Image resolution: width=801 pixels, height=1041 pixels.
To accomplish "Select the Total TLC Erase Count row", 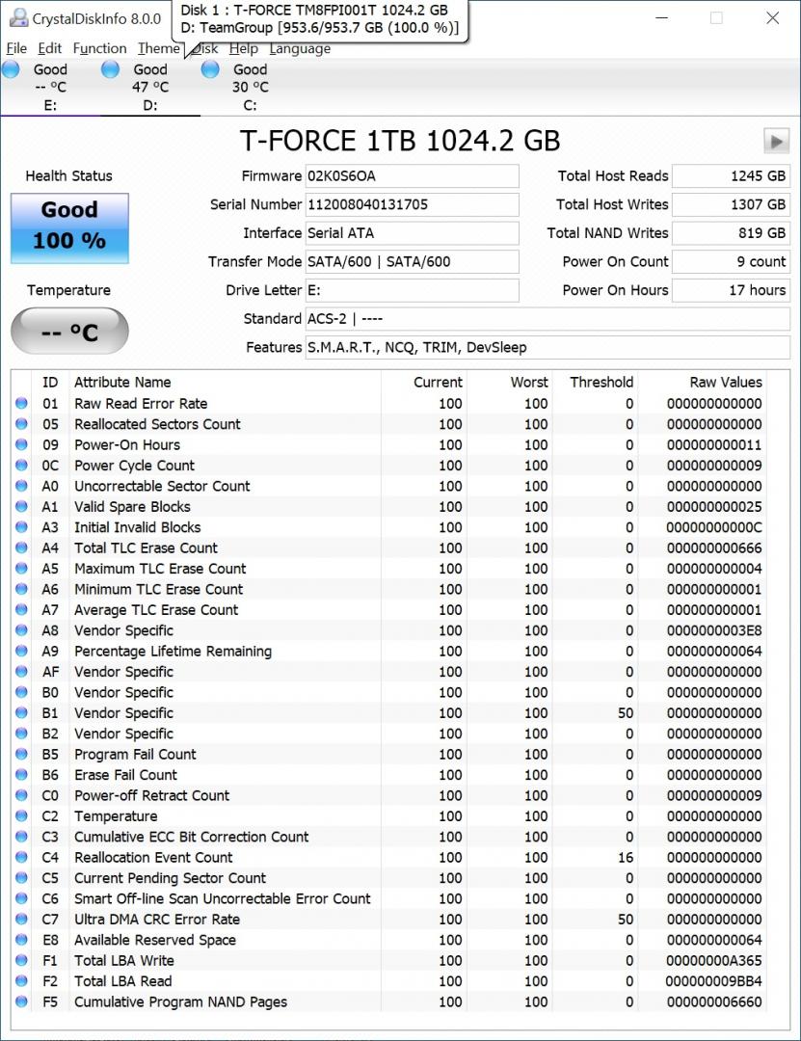I will pos(389,547).
